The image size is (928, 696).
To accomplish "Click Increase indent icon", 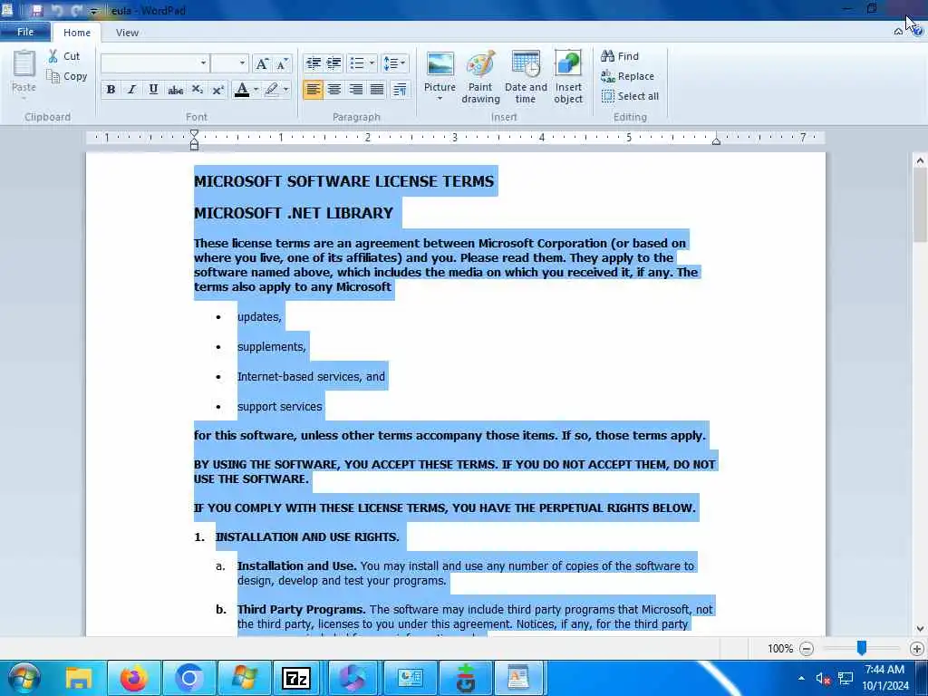I will 334,63.
